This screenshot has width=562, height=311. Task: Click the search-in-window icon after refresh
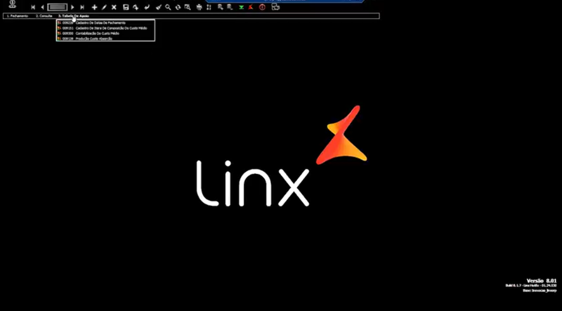(x=188, y=7)
